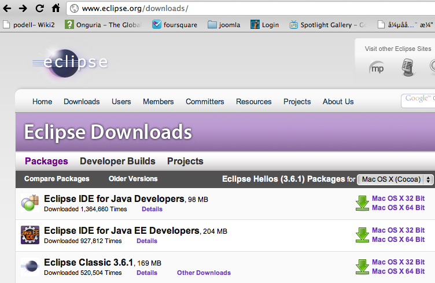Viewport: 435px width, 283px height.
Task: Switch to the Developer Builds tab
Action: point(117,161)
